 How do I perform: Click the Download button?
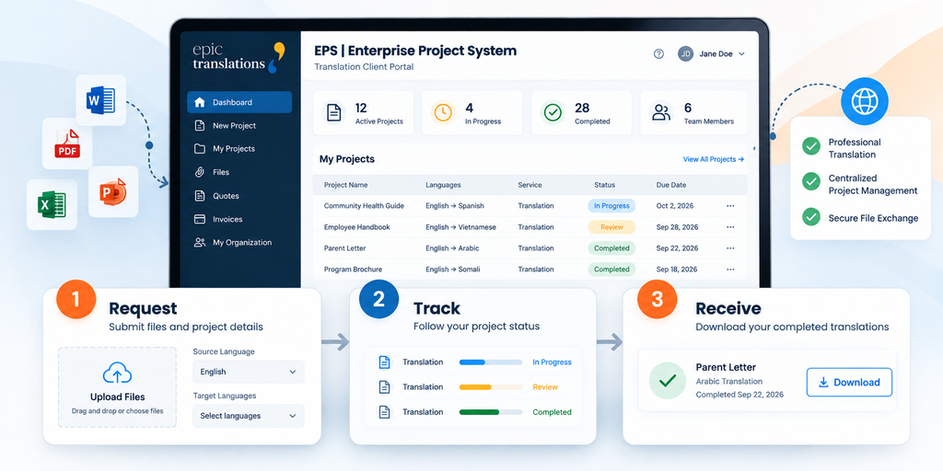click(849, 382)
